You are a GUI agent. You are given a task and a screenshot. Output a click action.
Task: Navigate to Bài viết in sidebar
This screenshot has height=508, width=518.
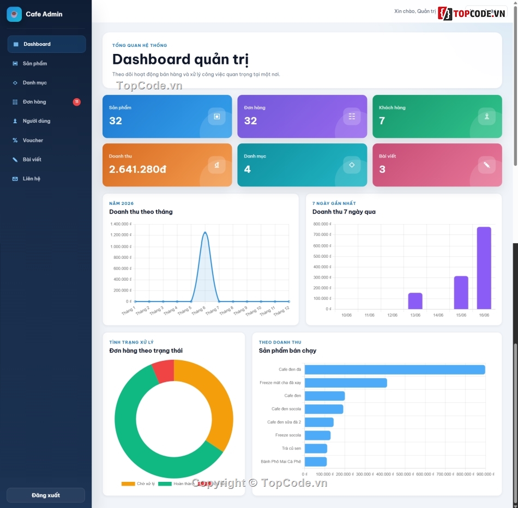[x=46, y=160]
